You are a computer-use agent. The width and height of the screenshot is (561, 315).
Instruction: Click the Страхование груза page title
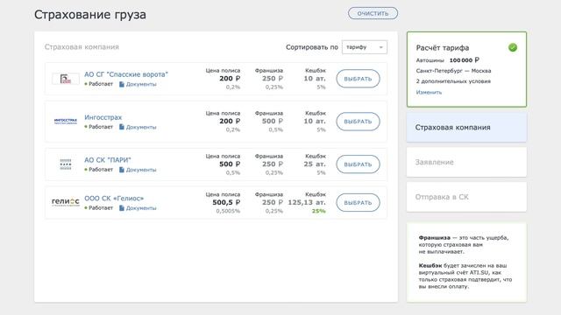point(90,15)
